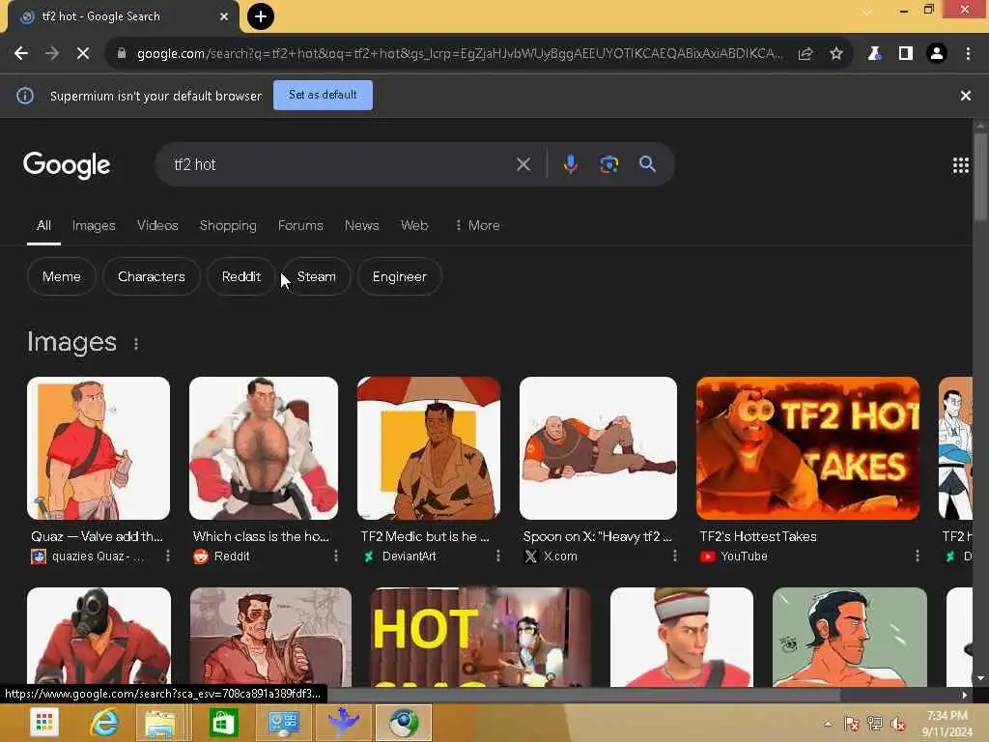Open the gas mask Pyro image
The height and width of the screenshot is (742, 989).
tap(99, 637)
